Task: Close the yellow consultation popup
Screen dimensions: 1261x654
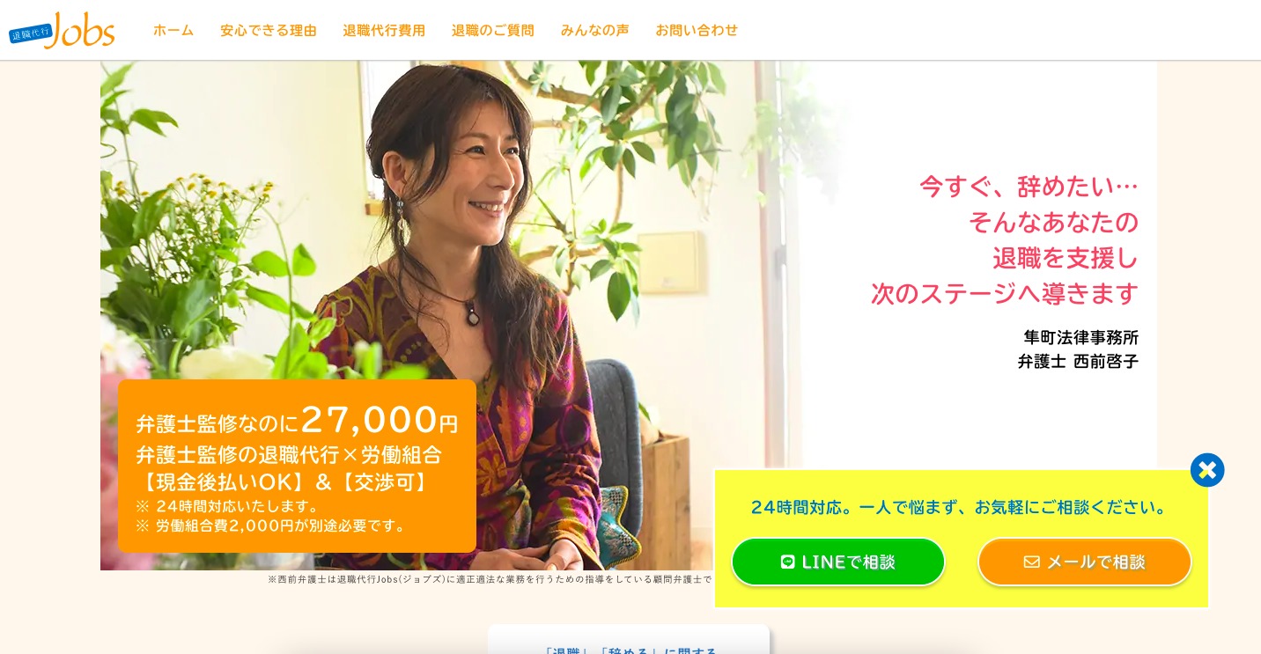Action: tap(1207, 470)
